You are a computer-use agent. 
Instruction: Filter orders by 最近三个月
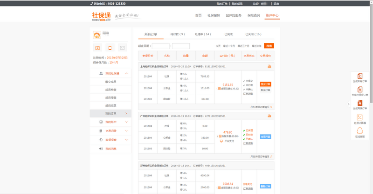243,46
